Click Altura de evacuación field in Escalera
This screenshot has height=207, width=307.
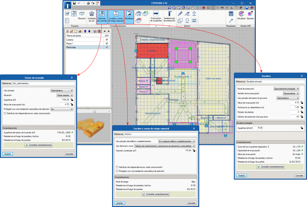pos(295,103)
